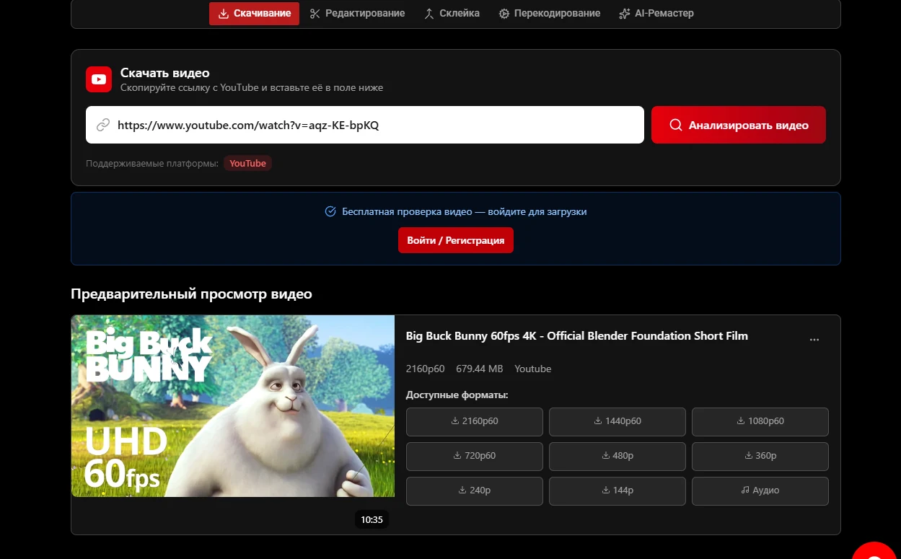Pick the 144p download format
This screenshot has height=559, width=901.
[x=617, y=490]
